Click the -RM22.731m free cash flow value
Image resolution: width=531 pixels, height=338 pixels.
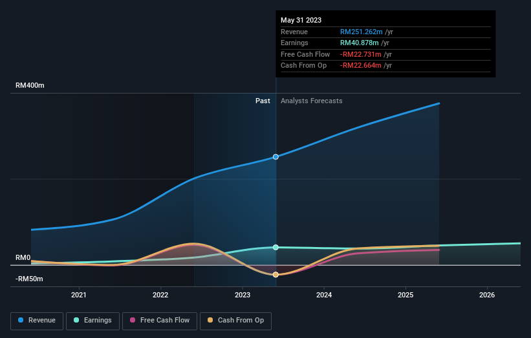(x=361, y=54)
